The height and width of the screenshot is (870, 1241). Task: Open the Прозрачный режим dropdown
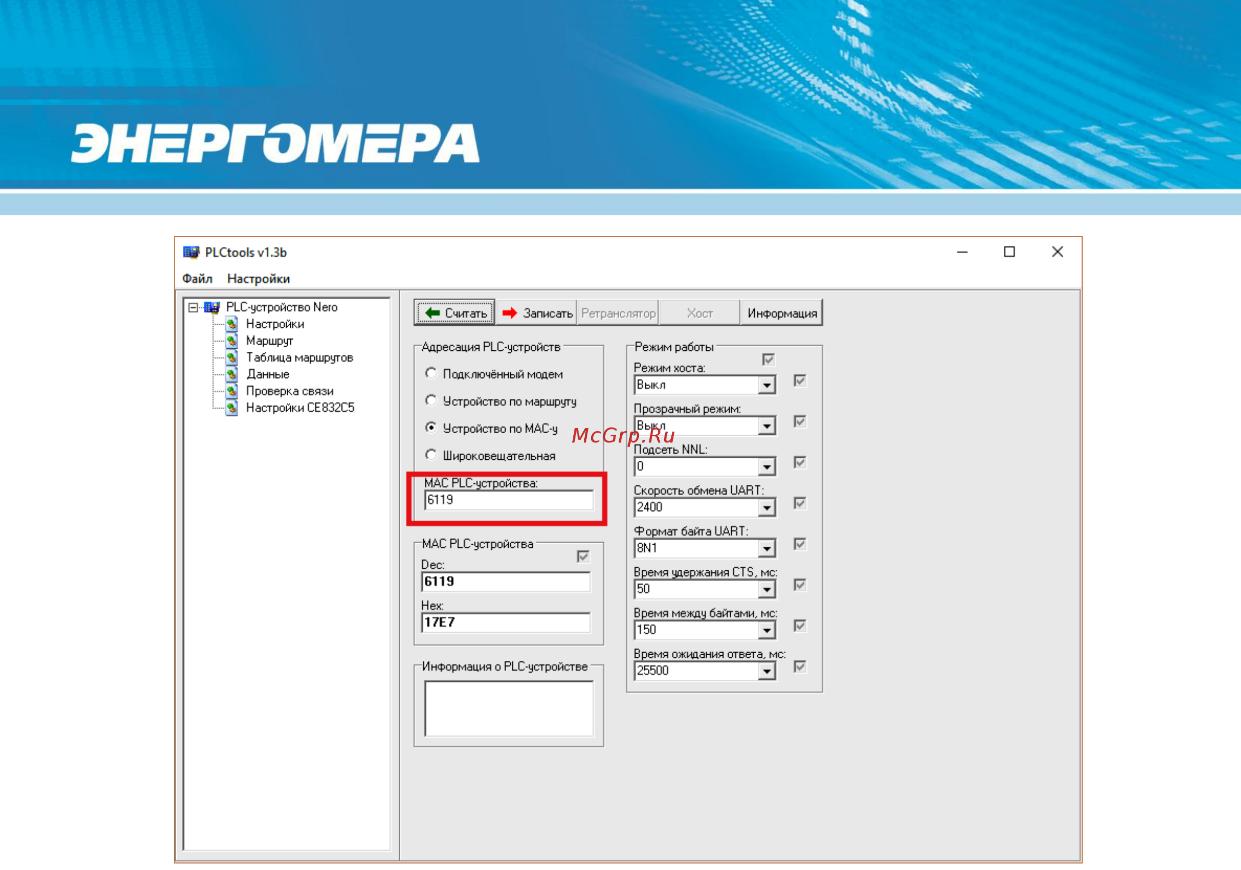click(x=767, y=426)
